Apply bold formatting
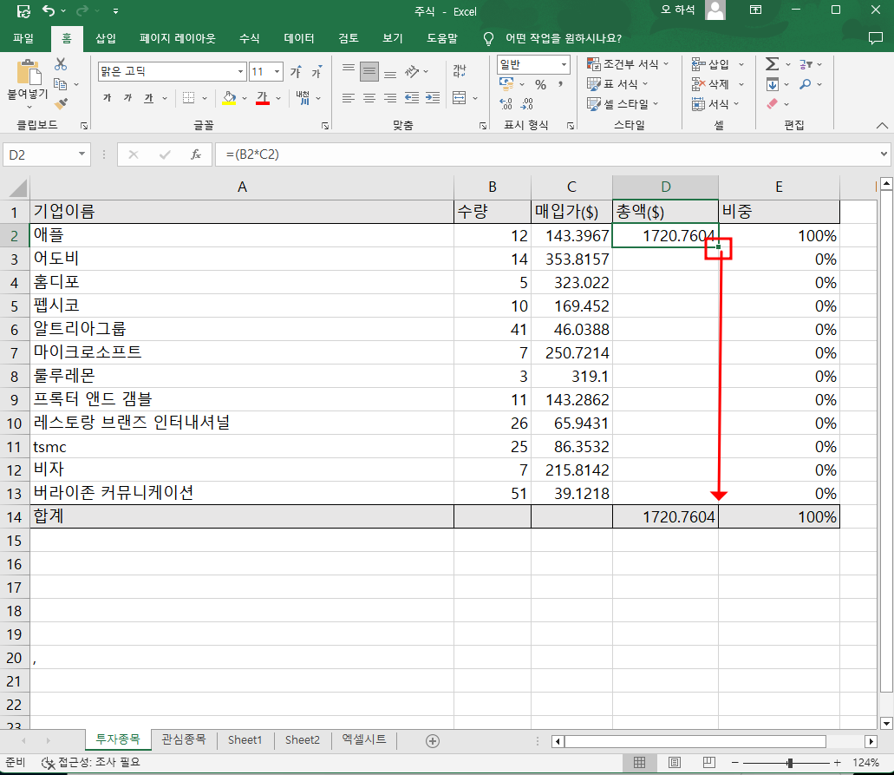894x775 pixels. click(x=108, y=98)
